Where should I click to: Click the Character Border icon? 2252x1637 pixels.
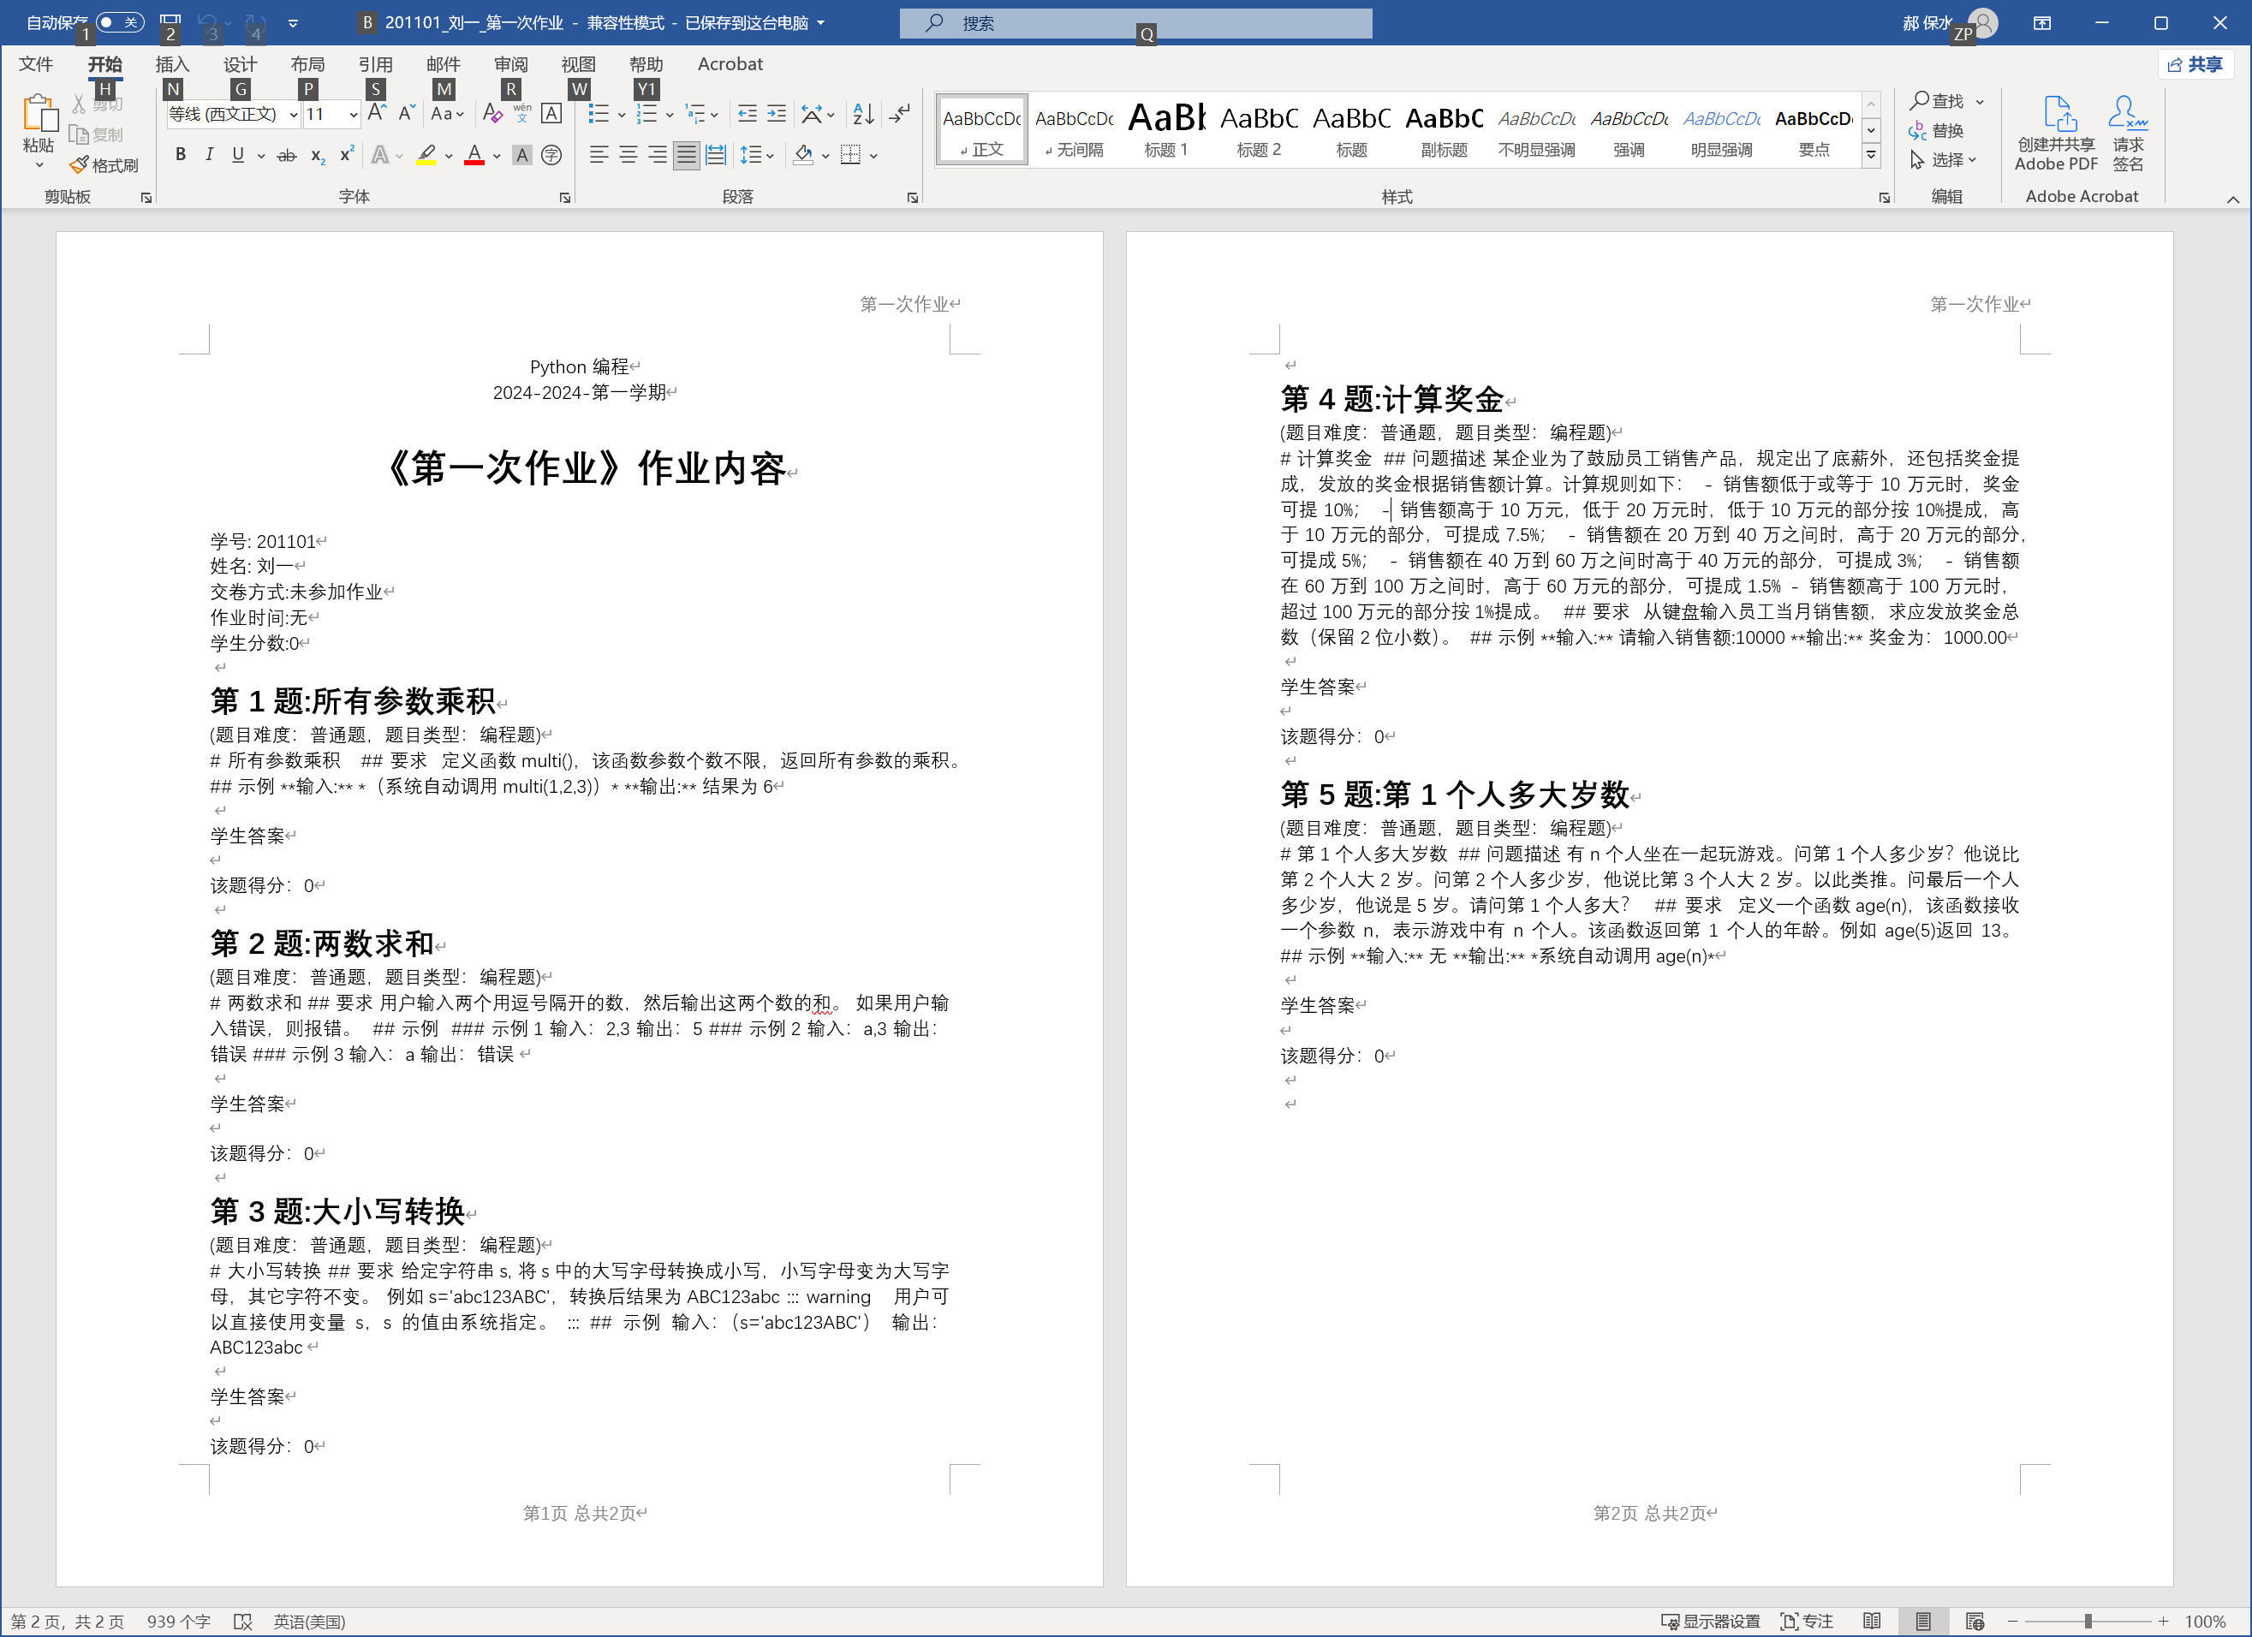(552, 113)
